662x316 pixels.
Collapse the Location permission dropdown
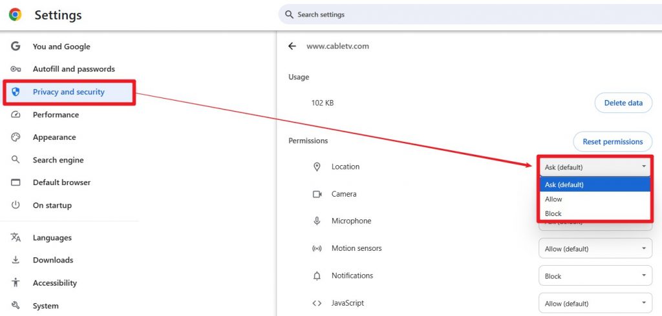pos(595,167)
